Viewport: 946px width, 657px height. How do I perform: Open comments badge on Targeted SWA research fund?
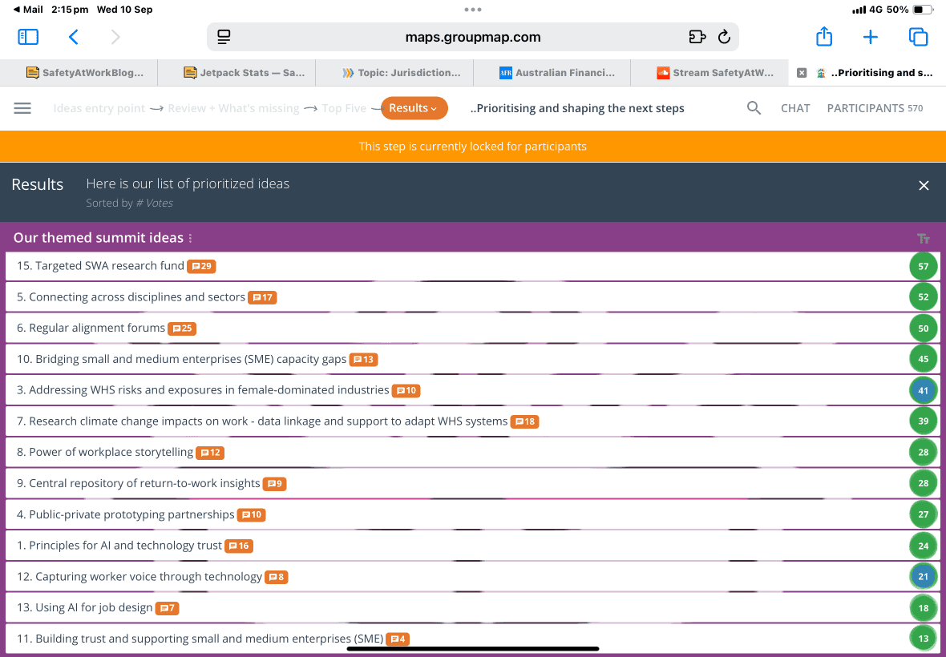tap(201, 266)
